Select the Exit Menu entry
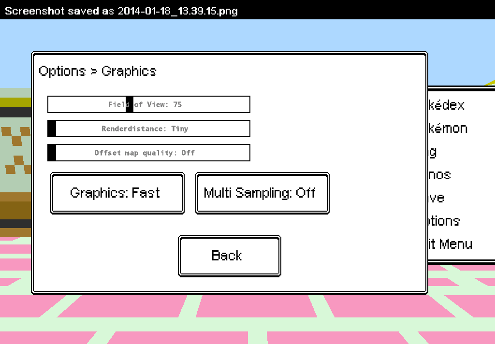This screenshot has width=495, height=344. [451, 244]
